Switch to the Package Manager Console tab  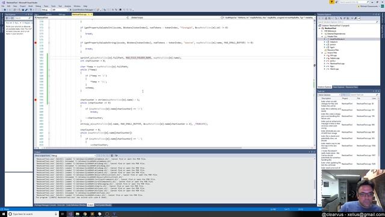(x=45, y=205)
